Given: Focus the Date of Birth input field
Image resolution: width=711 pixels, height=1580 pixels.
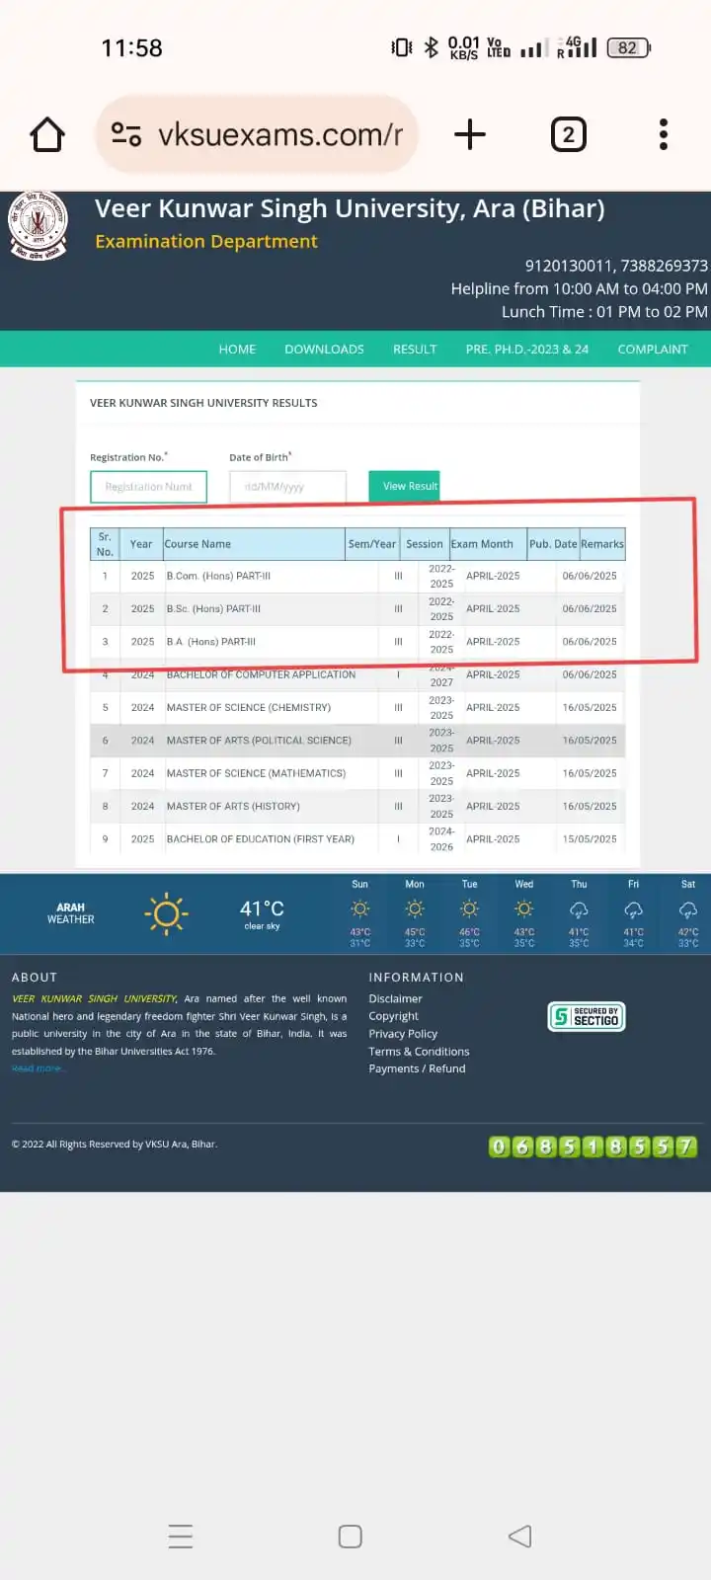Looking at the screenshot, I should click(287, 487).
